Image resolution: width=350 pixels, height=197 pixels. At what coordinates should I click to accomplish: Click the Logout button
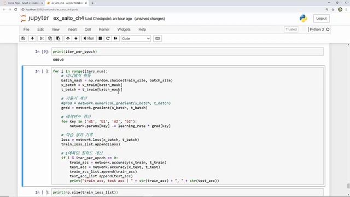pyautogui.click(x=321, y=19)
